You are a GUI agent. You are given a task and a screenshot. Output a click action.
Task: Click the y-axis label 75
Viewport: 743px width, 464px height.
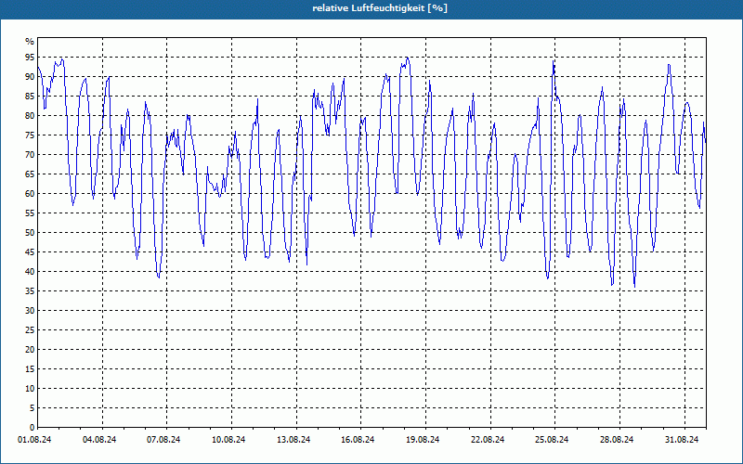tap(30, 135)
